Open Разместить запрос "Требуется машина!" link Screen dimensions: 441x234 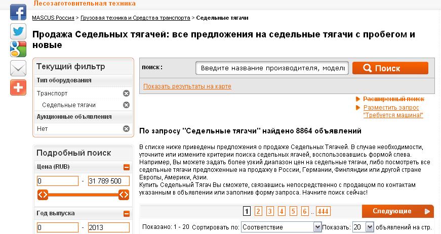pyautogui.click(x=393, y=111)
